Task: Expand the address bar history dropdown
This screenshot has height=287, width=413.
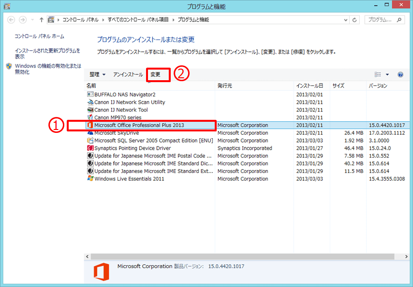Action: point(346,20)
